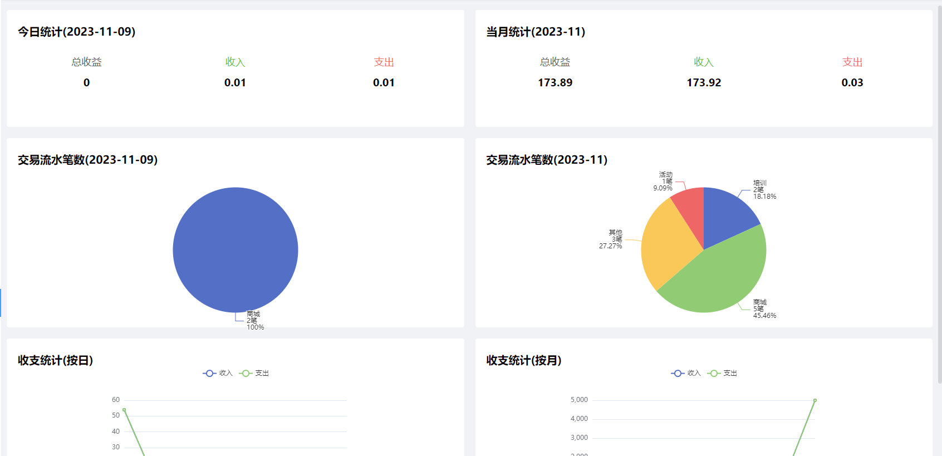Click the 商城 5笔 45.46% pie label
This screenshot has width=942, height=456.
click(x=764, y=309)
